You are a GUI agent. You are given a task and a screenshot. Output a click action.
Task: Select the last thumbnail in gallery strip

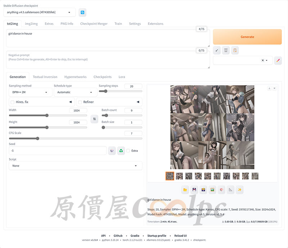255,176
